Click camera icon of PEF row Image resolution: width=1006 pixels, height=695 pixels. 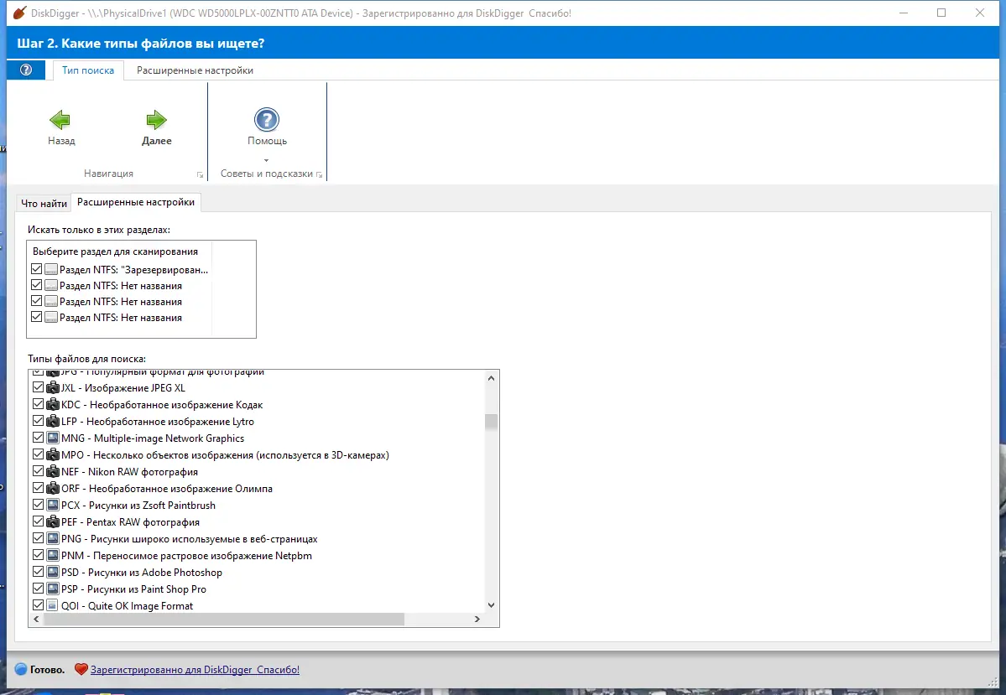[53, 522]
